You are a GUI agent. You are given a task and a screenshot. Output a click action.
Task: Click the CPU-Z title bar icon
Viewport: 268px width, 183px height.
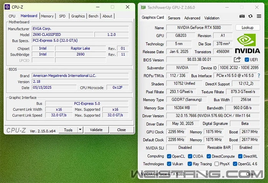7,7
